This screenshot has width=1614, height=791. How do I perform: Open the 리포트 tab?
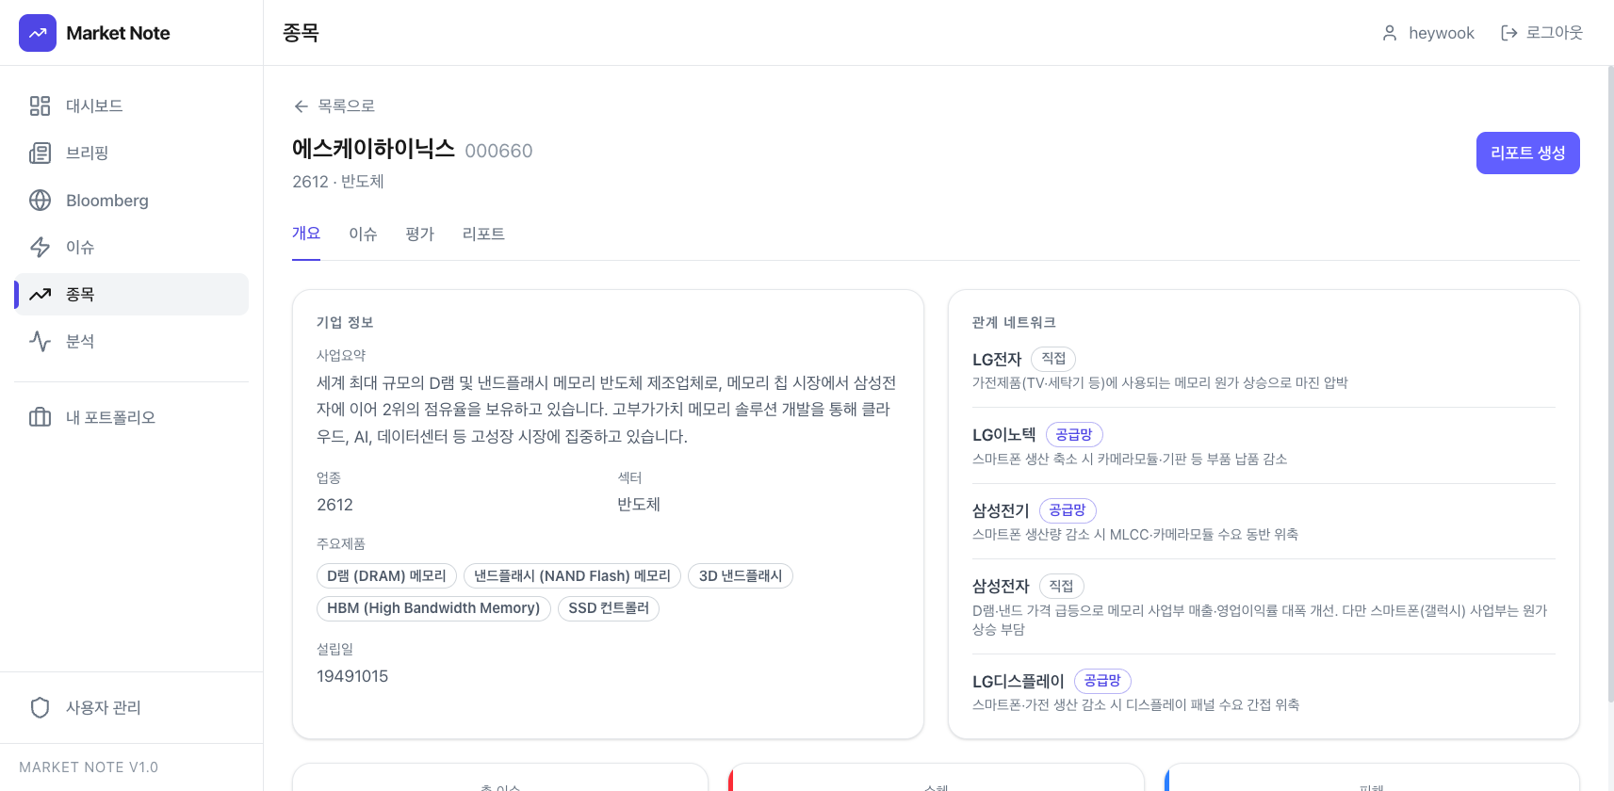483,234
